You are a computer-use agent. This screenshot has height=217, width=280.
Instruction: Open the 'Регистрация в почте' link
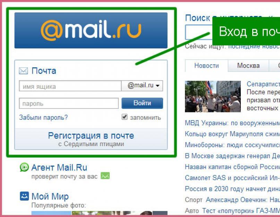(x=91, y=136)
